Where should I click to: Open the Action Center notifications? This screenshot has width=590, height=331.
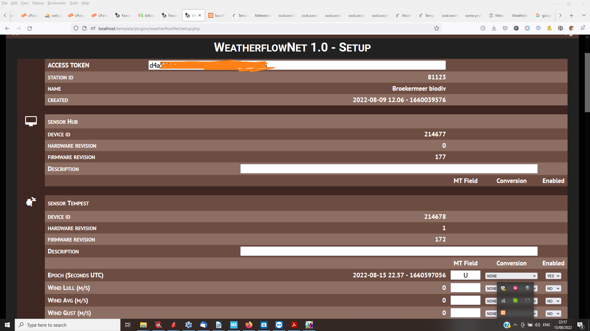(x=580, y=325)
